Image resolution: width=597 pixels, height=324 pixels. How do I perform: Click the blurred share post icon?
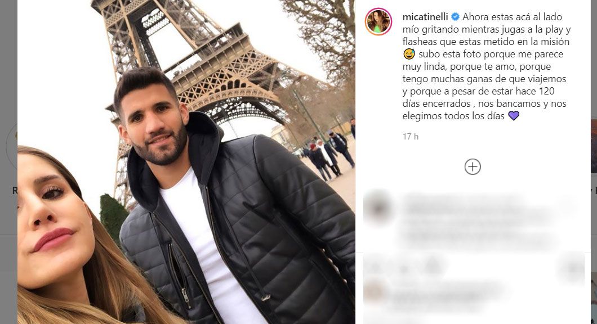[x=433, y=266]
